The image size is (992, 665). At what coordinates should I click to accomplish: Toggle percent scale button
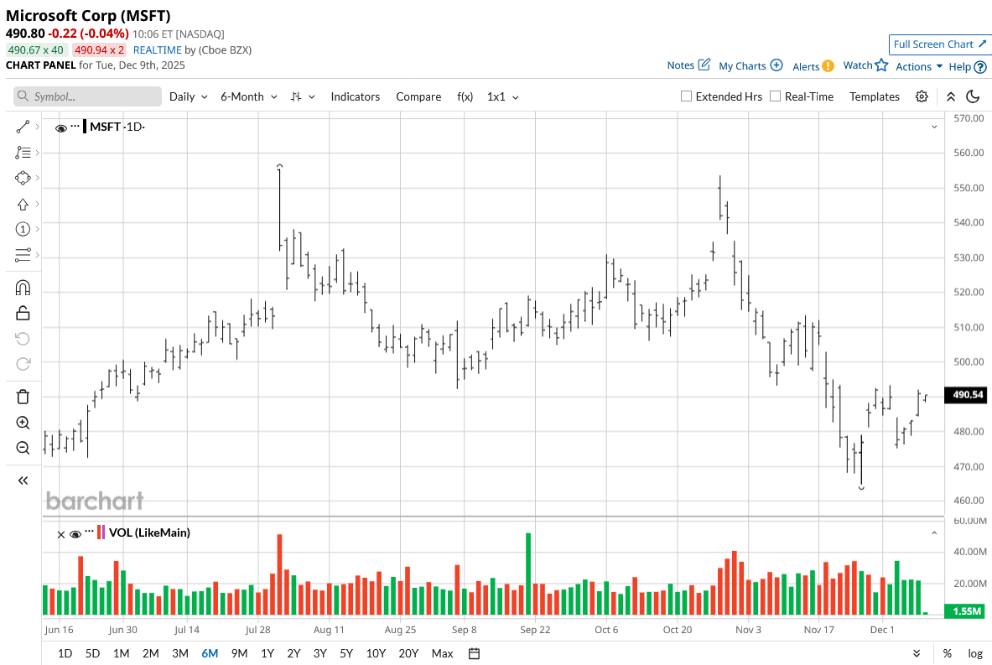click(x=947, y=653)
